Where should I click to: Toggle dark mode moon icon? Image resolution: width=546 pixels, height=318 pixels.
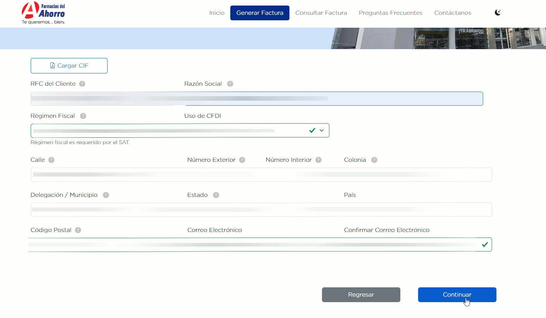point(498,13)
